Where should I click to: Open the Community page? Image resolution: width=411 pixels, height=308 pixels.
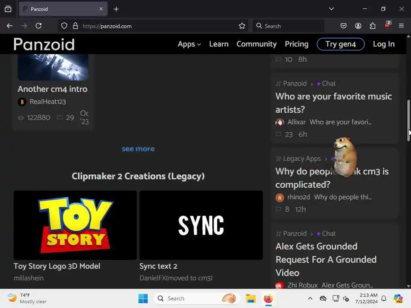click(256, 44)
